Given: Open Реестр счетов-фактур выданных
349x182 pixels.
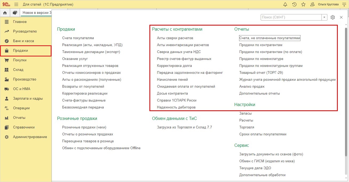Looking at the screenshot, I should tap(184, 59).
